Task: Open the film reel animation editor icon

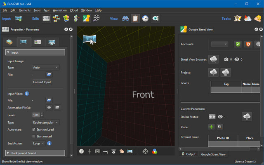Action: click(x=96, y=18)
